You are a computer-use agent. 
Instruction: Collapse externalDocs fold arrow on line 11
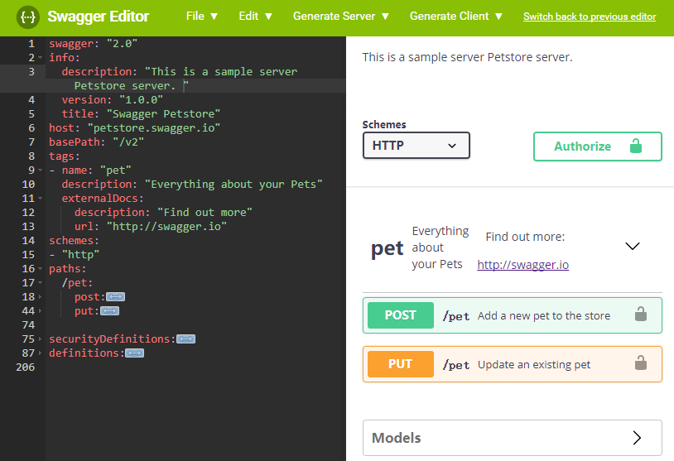point(41,199)
